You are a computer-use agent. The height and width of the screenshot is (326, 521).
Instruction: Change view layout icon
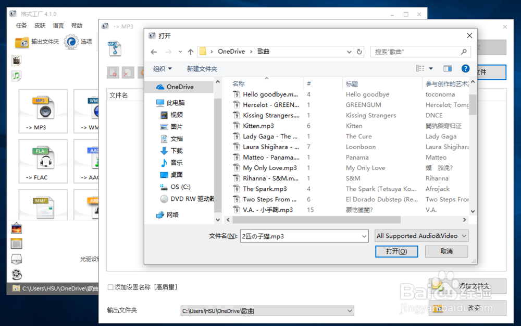[420, 68]
